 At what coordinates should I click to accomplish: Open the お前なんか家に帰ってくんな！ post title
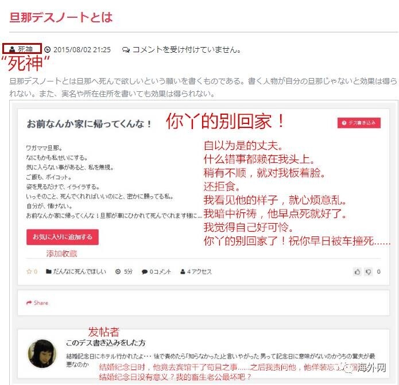point(90,124)
